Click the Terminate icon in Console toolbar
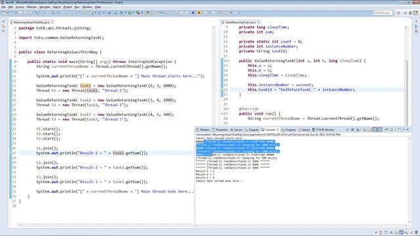 (347, 130)
